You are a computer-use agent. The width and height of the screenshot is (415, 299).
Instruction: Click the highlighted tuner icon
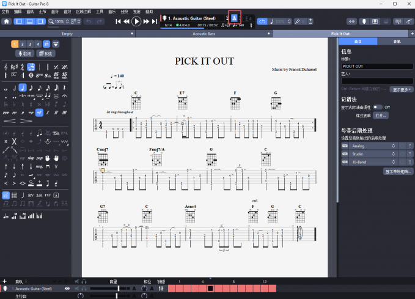[x=234, y=17]
